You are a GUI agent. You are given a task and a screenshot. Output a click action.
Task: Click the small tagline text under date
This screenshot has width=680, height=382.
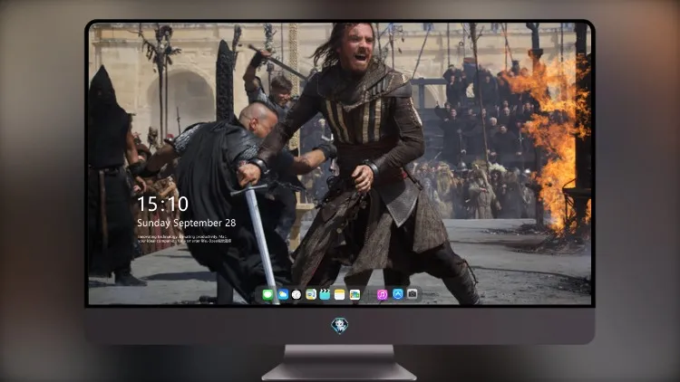[184, 239]
